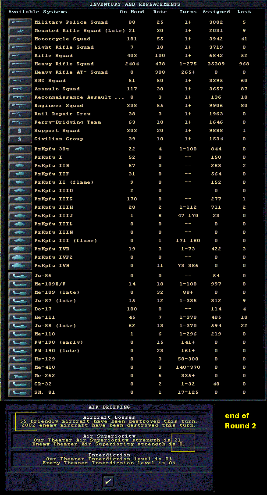Select the PzKpfw II (flame) icon
Image resolution: width=267 pixels, height=495 pixels.
click(x=20, y=182)
